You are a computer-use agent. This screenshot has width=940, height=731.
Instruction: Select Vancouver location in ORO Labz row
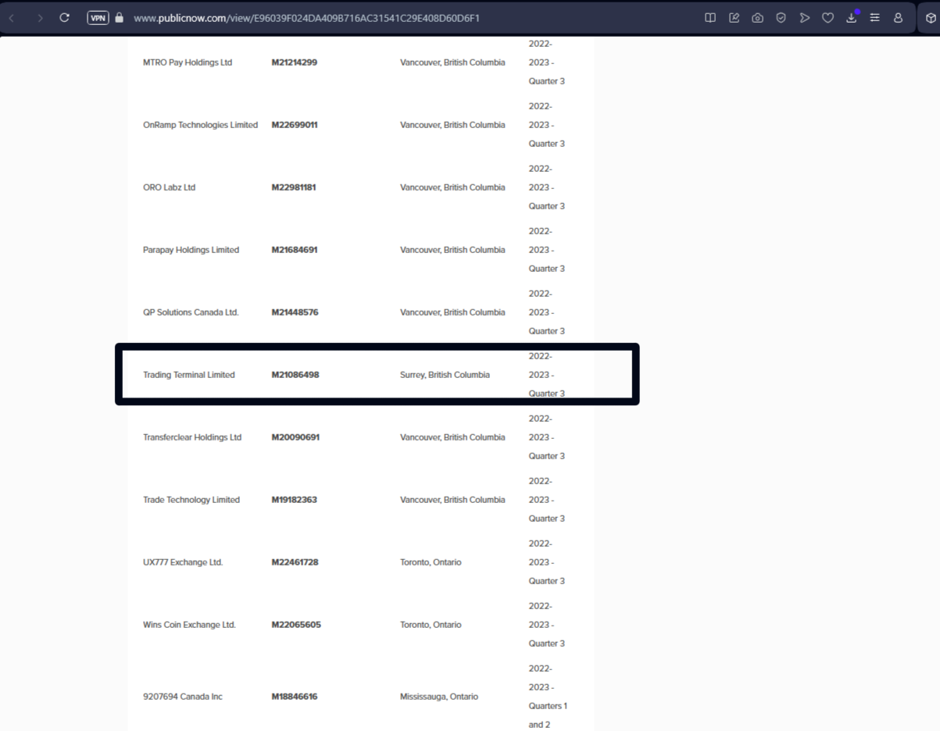[452, 187]
